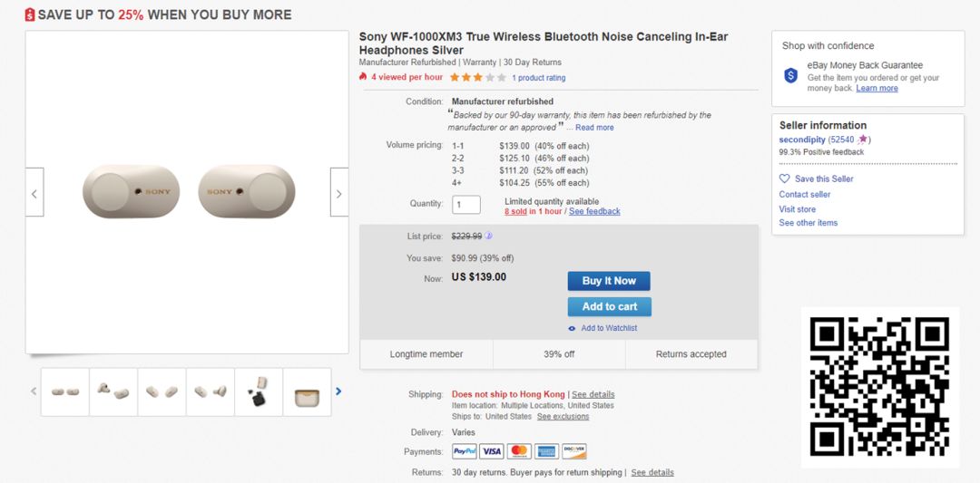The width and height of the screenshot is (980, 483).
Task: Expand the Read more condition text
Action: (594, 128)
